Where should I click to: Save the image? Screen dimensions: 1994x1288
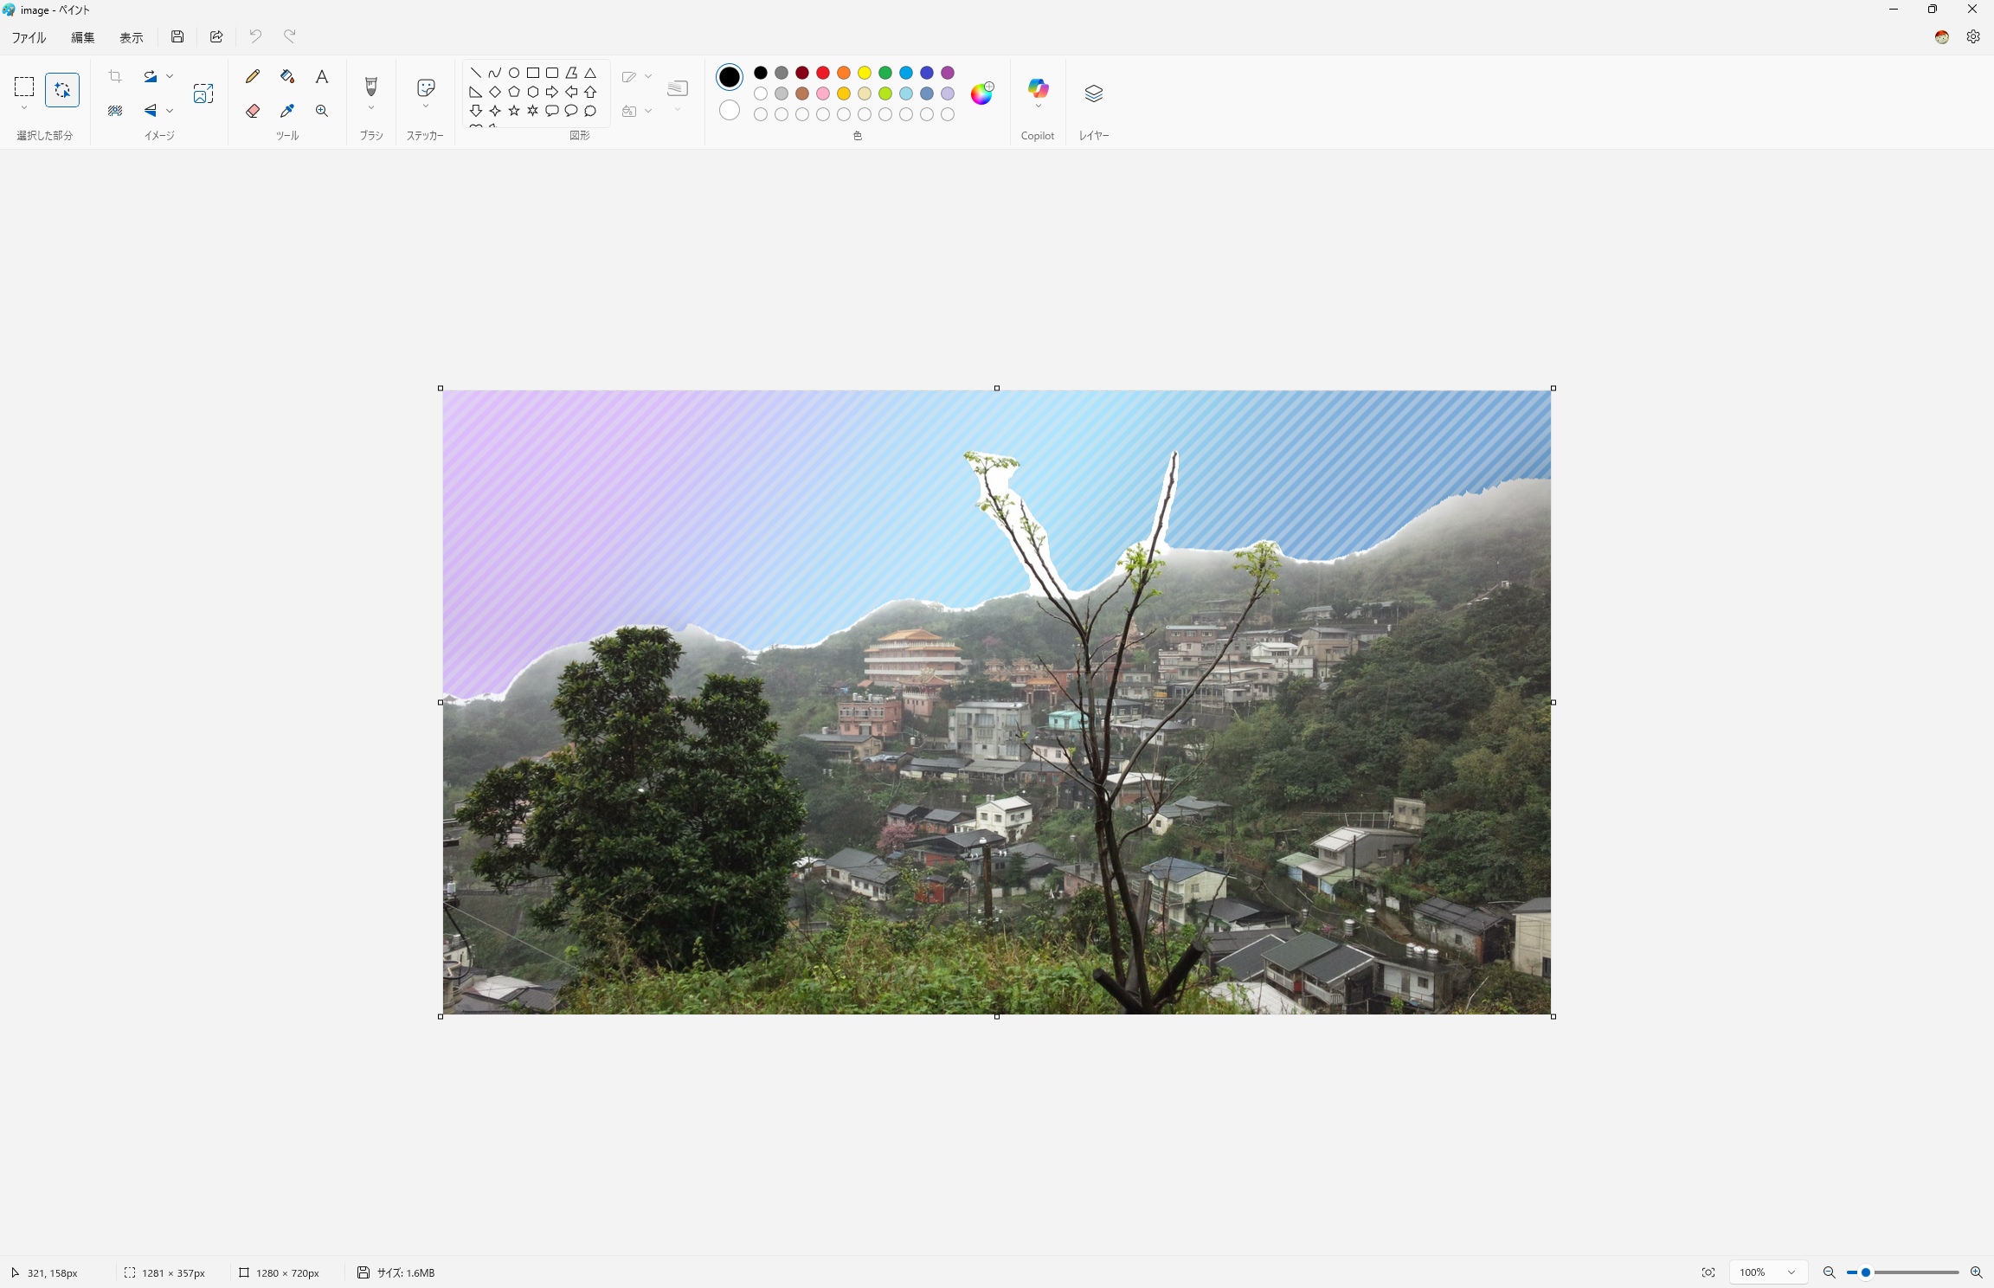tap(177, 36)
